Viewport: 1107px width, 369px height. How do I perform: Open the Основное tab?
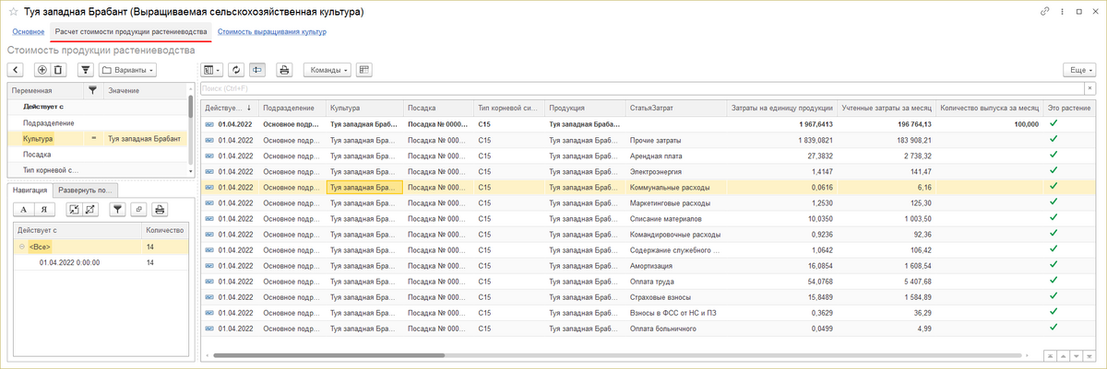(x=27, y=32)
